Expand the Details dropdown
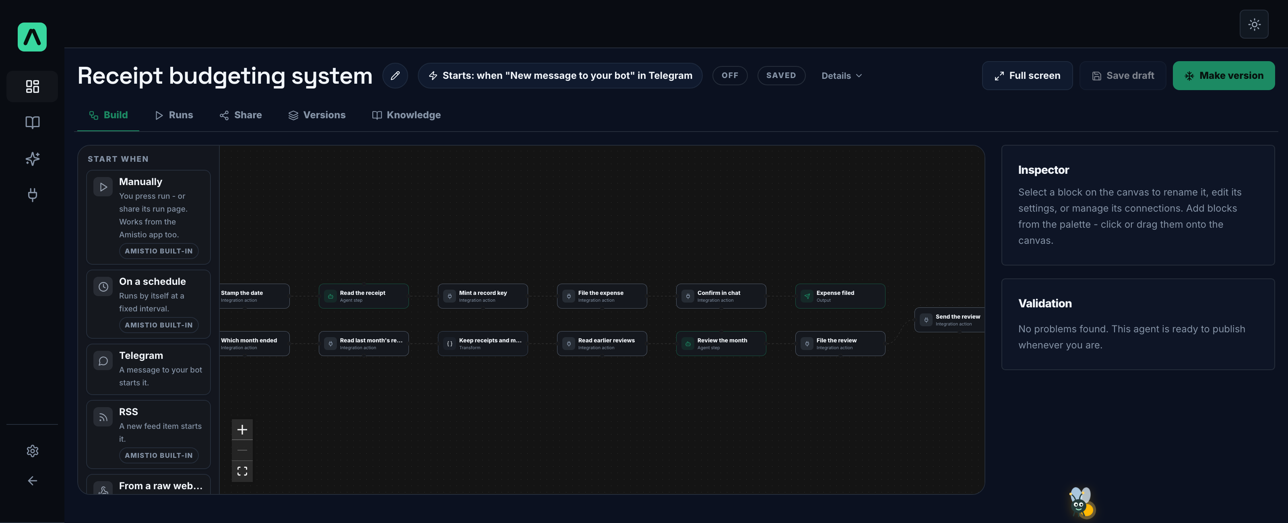The width and height of the screenshot is (1288, 523). pyautogui.click(x=842, y=76)
